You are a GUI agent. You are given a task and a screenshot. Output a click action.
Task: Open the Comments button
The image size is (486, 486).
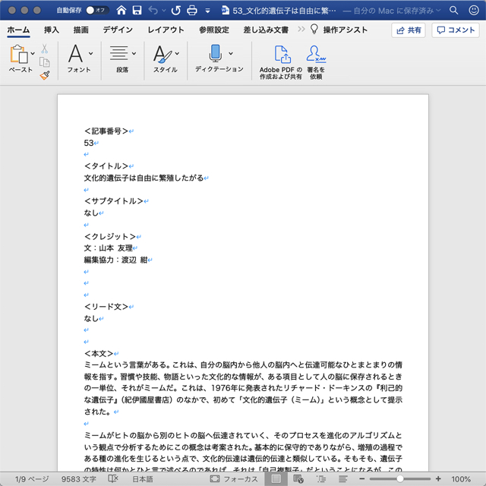(456, 30)
